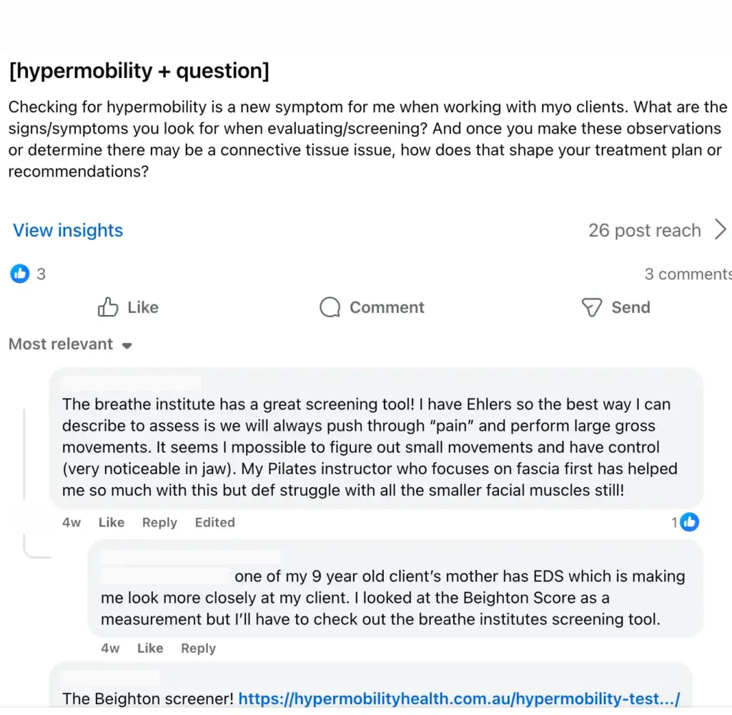Click the Like button label under post
Screen dimensions: 732x715
(x=143, y=307)
